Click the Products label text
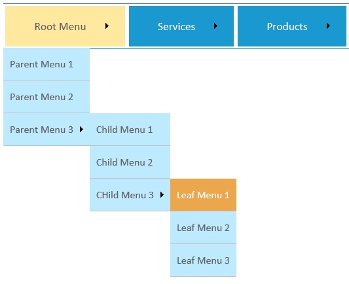 (287, 27)
